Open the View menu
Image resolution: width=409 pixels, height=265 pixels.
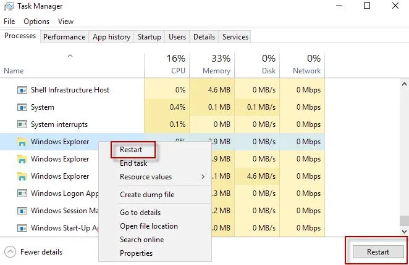click(x=65, y=22)
